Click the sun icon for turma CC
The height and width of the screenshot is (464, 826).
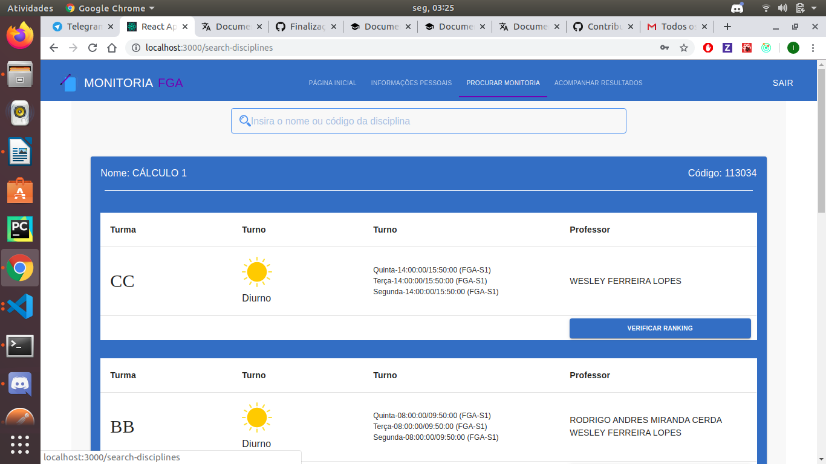(257, 272)
